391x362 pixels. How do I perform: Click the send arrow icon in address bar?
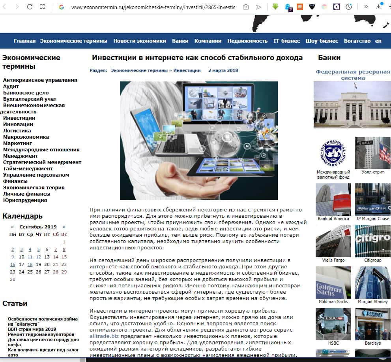pyautogui.click(x=258, y=7)
